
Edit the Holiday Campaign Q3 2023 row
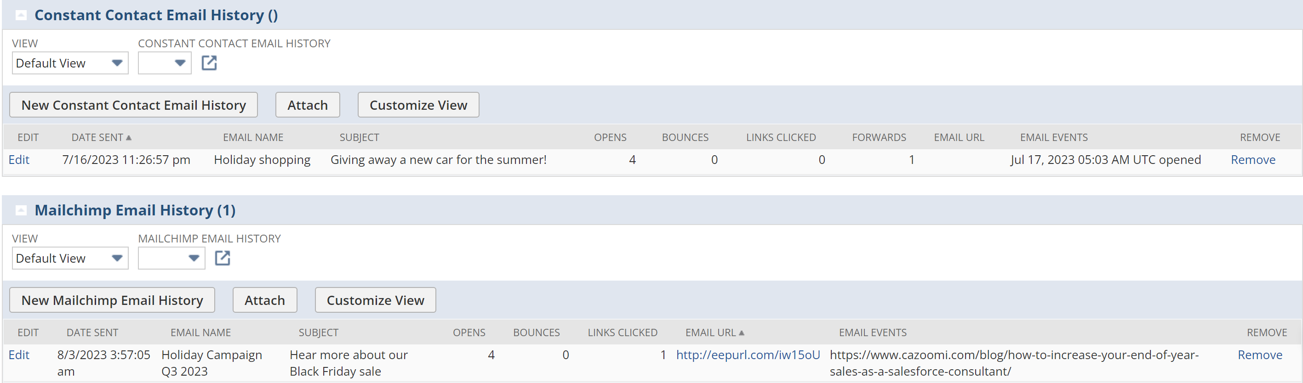pyautogui.click(x=19, y=355)
